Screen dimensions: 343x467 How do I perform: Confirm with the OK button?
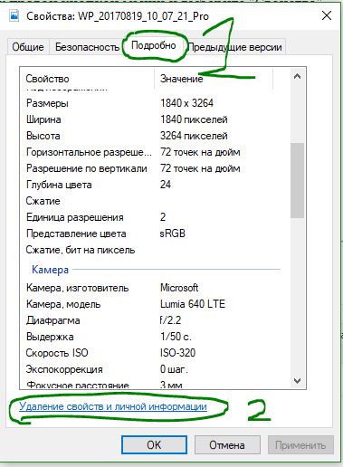coord(154,444)
